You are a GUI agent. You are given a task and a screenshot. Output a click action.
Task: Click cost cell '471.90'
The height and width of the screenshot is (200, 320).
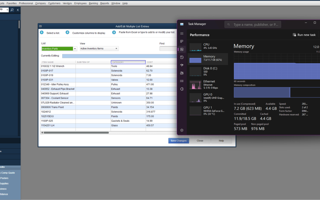pos(161,84)
